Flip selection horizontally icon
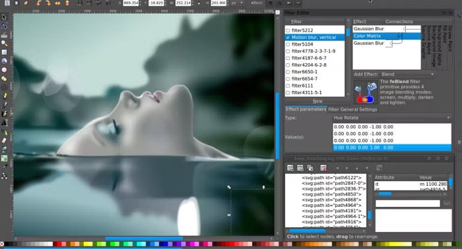This screenshot has width=462, height=249. point(58,3)
